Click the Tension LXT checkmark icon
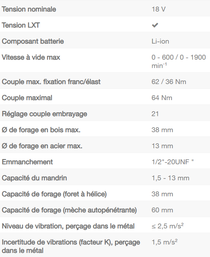 155,25
